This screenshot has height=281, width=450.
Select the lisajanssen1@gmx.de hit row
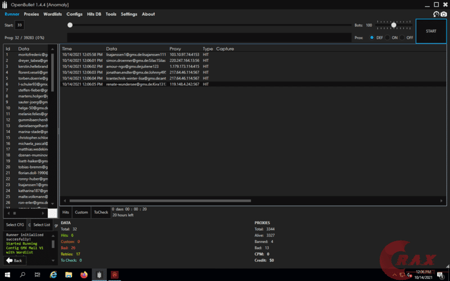pos(253,55)
